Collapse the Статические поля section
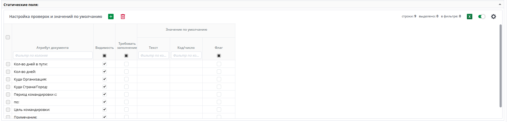Viewport: 508px width, 122px height. [x=500, y=4]
